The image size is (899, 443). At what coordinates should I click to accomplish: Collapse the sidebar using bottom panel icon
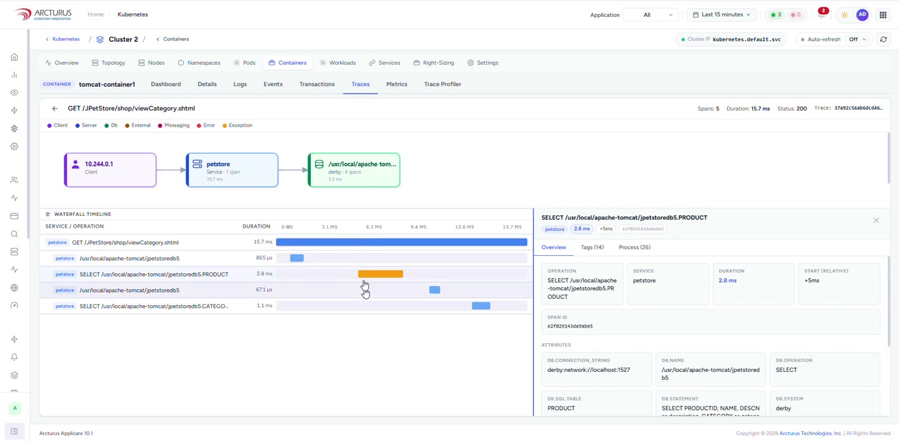pyautogui.click(x=14, y=431)
